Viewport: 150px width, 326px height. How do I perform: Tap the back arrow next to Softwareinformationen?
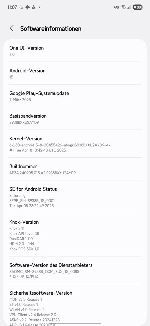[x=12, y=28]
